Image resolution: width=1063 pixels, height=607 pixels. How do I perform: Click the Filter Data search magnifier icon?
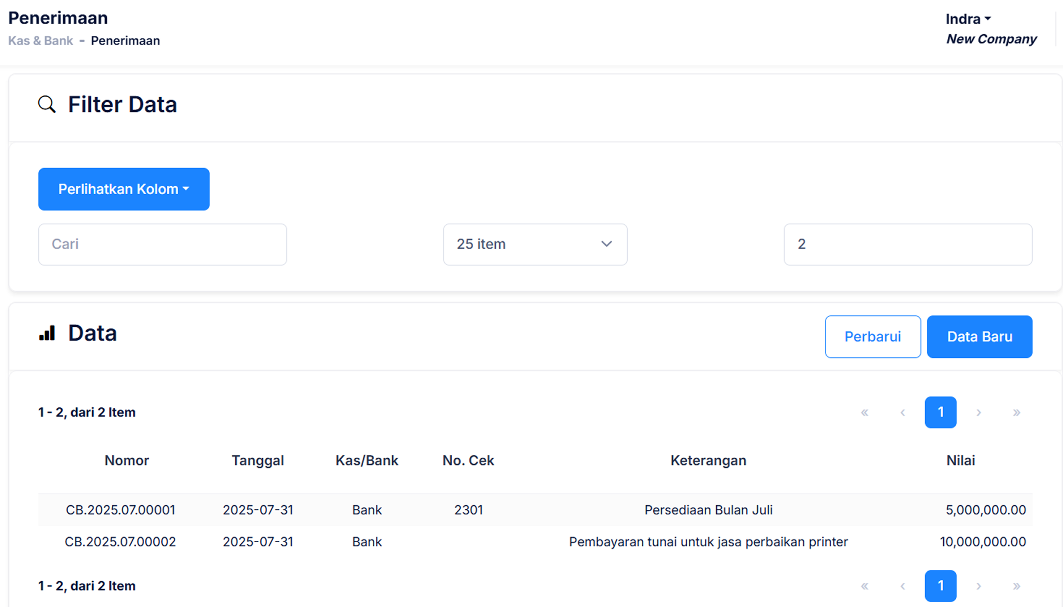pos(47,104)
